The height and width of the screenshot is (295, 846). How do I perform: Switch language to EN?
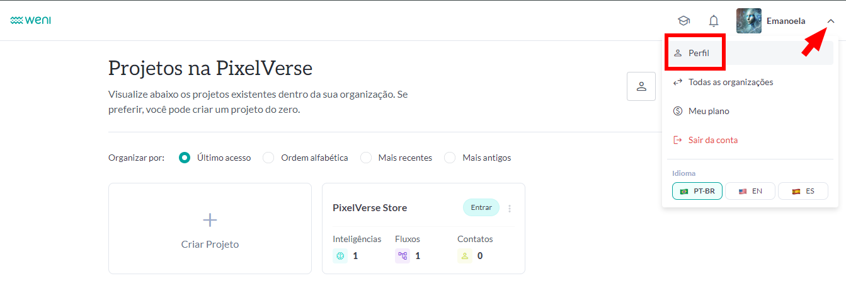(x=750, y=191)
